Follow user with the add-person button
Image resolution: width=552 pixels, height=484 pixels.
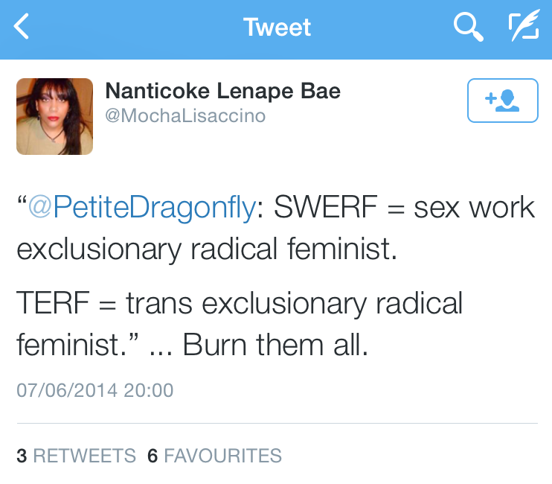pos(502,100)
